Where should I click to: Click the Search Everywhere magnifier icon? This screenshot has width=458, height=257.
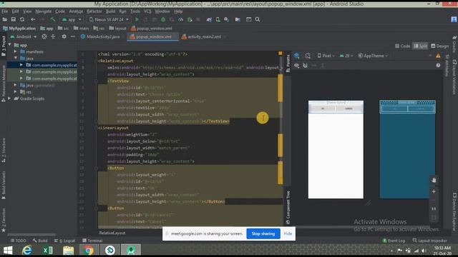[258, 19]
